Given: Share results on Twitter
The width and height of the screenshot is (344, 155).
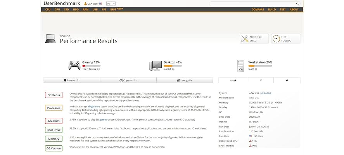Looking at the screenshot, I should pos(287,81).
